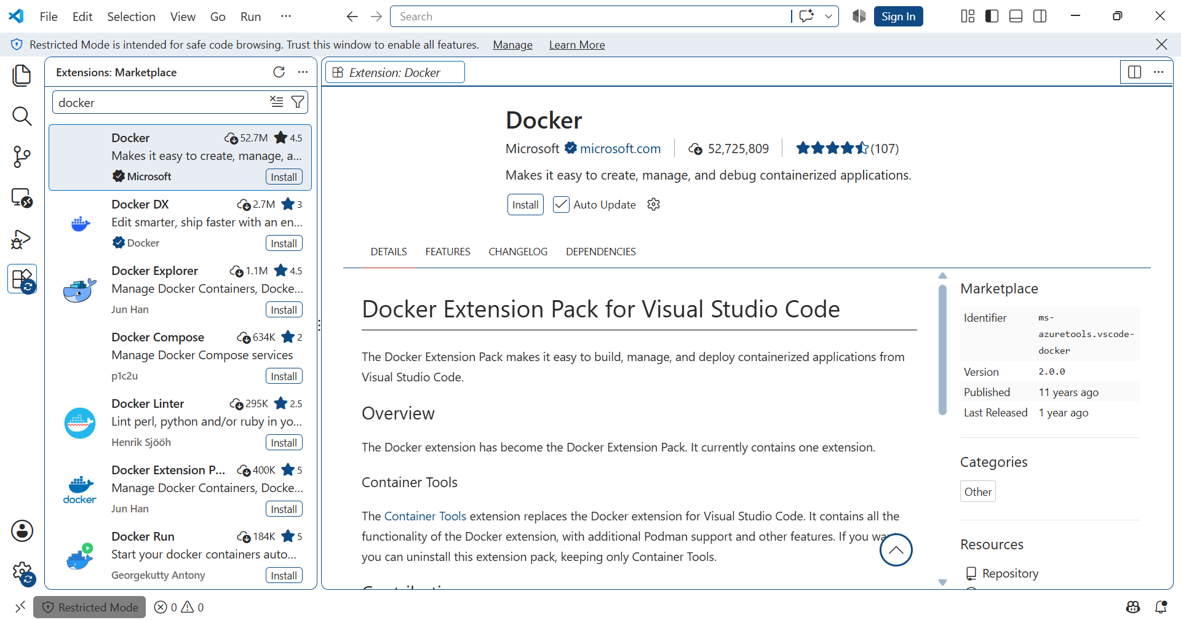
Task: Refresh the Extensions Marketplace list
Action: click(279, 72)
